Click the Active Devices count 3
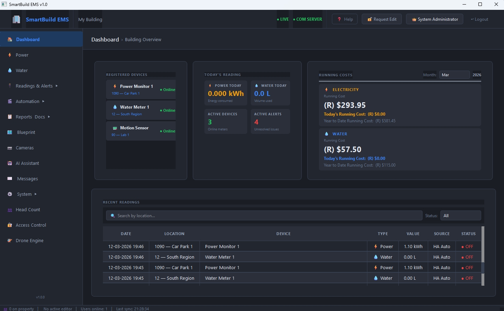The height and width of the screenshot is (311, 504). tap(210, 122)
